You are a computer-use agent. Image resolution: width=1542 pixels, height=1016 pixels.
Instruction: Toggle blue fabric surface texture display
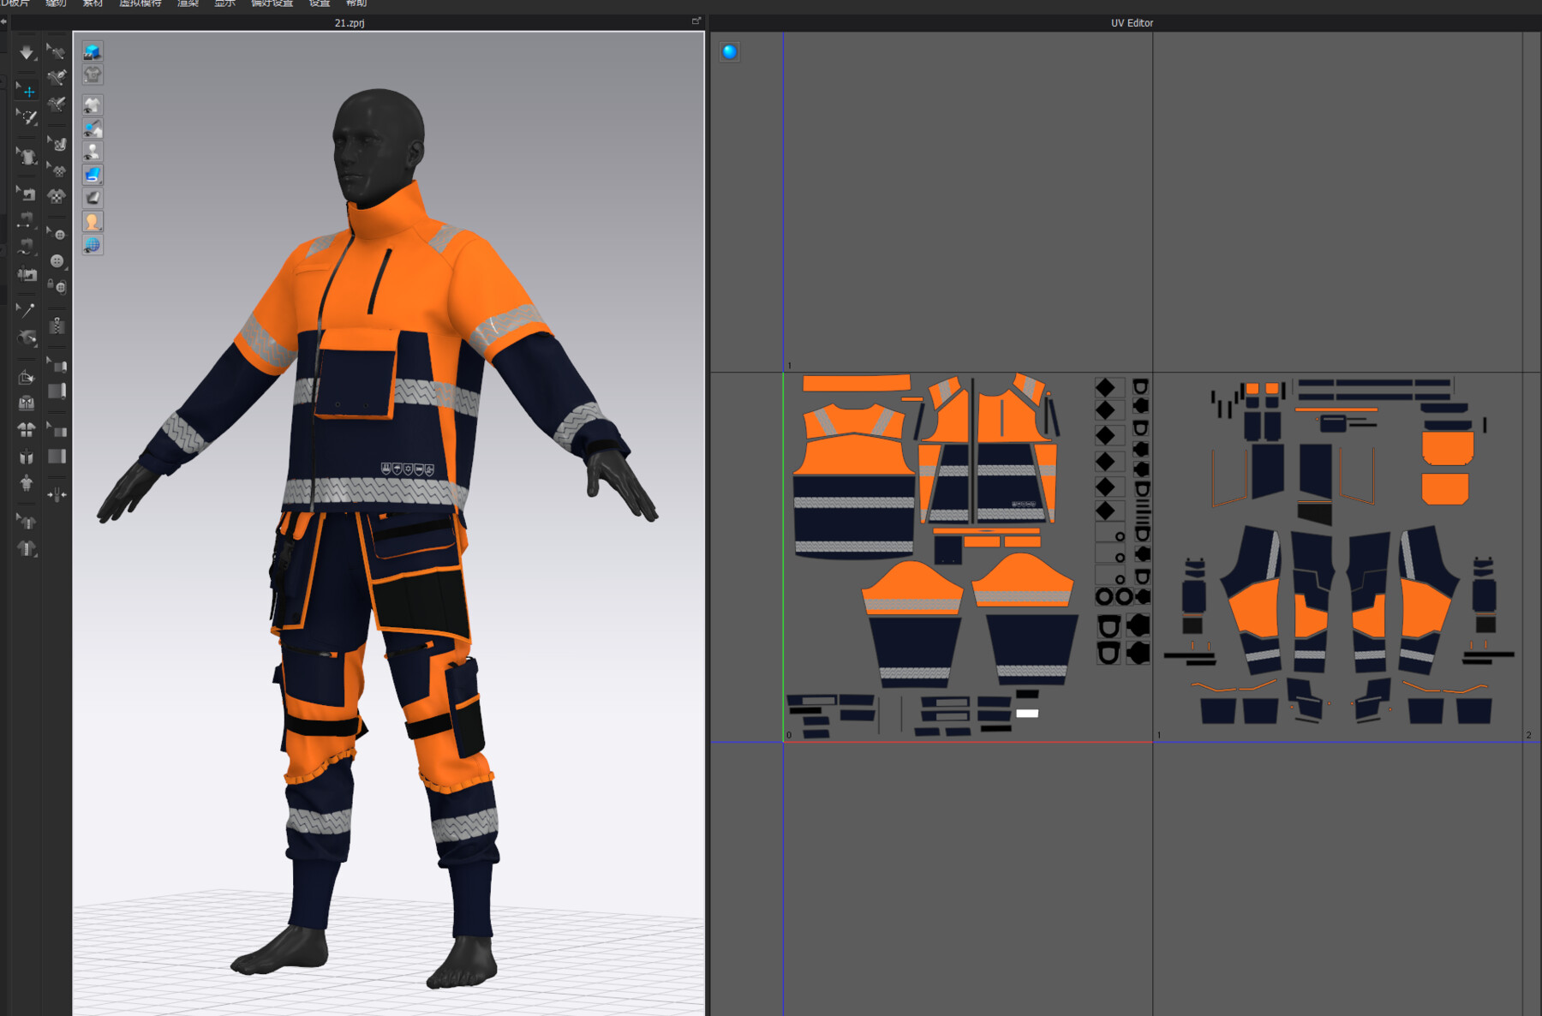click(93, 175)
